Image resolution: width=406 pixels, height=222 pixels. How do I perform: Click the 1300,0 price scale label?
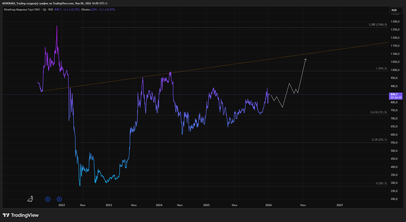(x=395, y=22)
